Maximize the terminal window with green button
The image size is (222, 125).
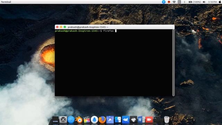point(65,27)
